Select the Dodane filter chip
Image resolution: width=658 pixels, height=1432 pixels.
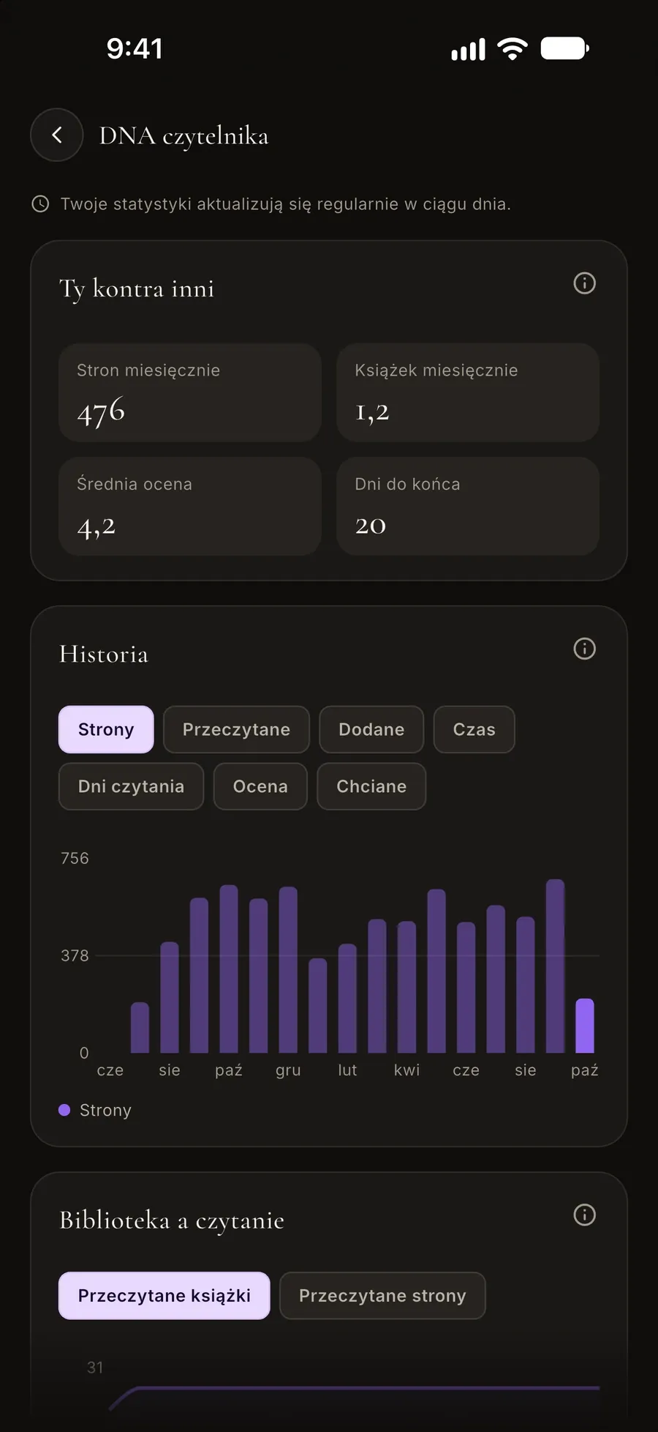click(371, 729)
